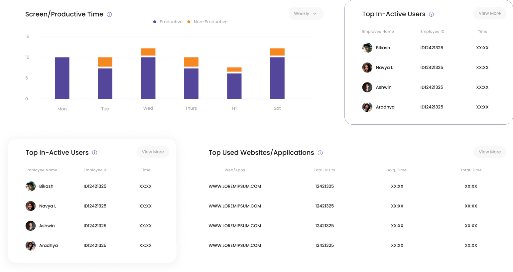Click the Sat axis label
This screenshot has height=272, width=513.
pos(277,108)
